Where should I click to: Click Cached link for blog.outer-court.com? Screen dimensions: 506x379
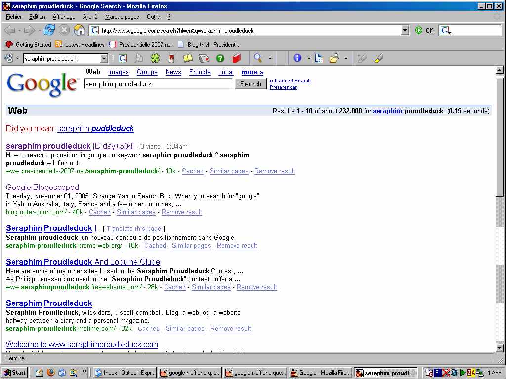coord(100,212)
